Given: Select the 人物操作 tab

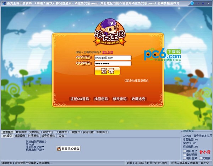Looking at the screenshot, I should pyautogui.click(x=61, y=132).
